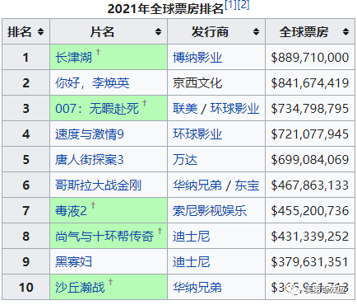
Task: Open the 毒液2 film link
Action: 71,211
